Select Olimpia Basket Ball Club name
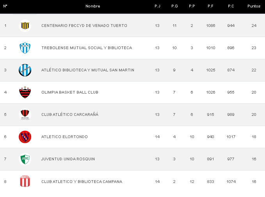 [x=70, y=92]
